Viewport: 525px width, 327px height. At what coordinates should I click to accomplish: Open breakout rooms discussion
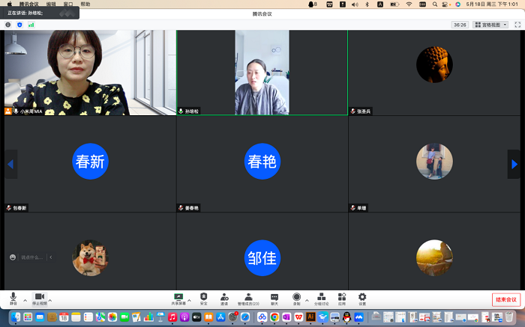321,297
